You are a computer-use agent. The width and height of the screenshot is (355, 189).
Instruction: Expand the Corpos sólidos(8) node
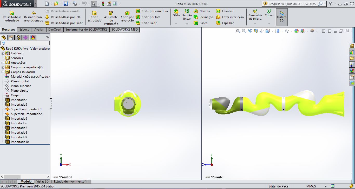tap(3, 72)
